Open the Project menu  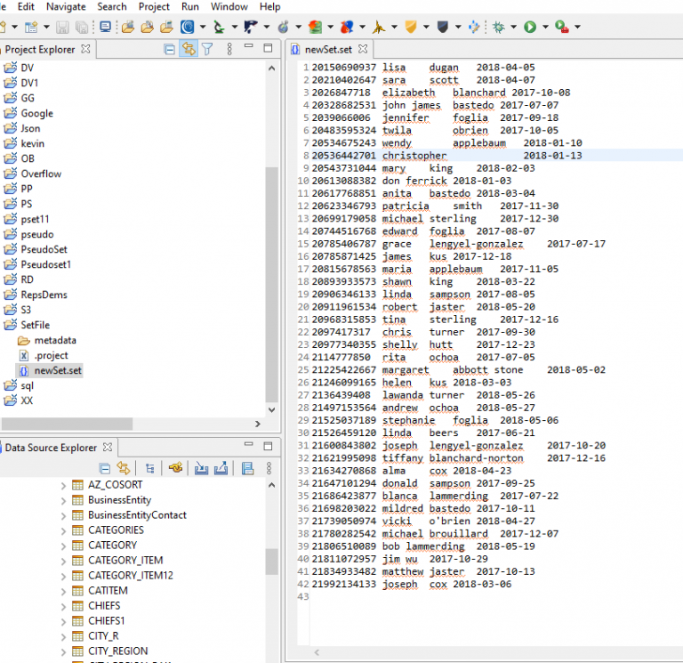pyautogui.click(x=154, y=6)
